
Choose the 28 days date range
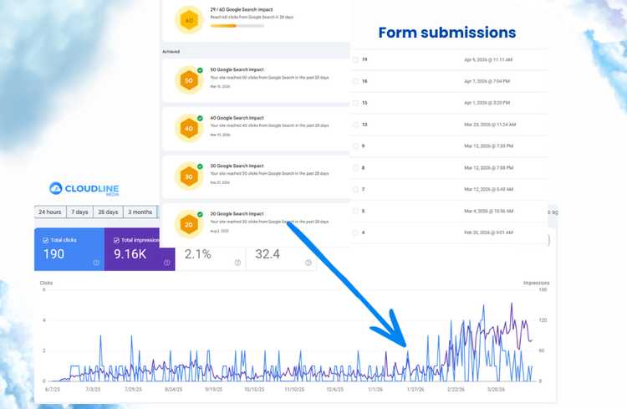[x=108, y=212]
